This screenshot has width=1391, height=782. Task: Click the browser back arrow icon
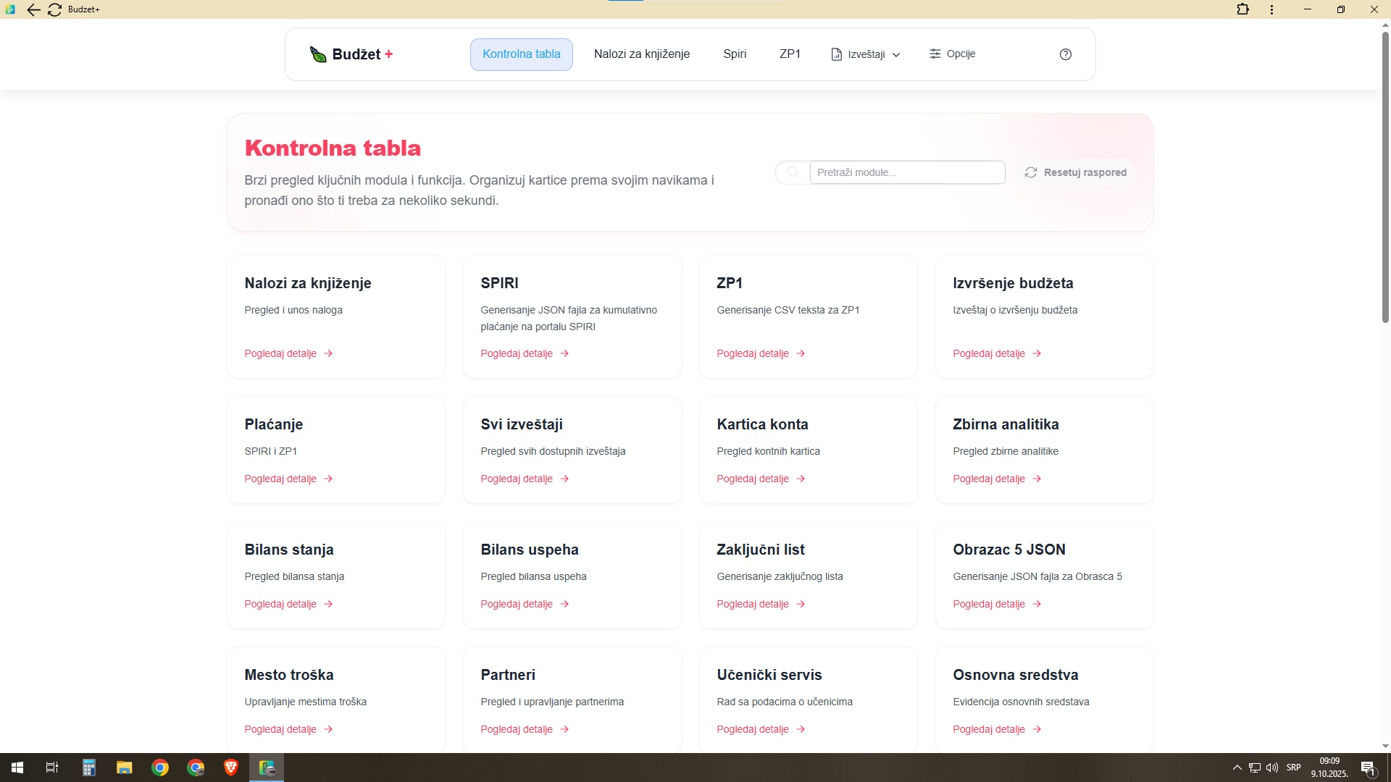33,9
